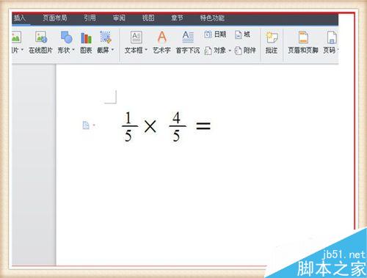Switch to the 审阅 tab
The width and height of the screenshot is (367, 278).
pos(119,18)
